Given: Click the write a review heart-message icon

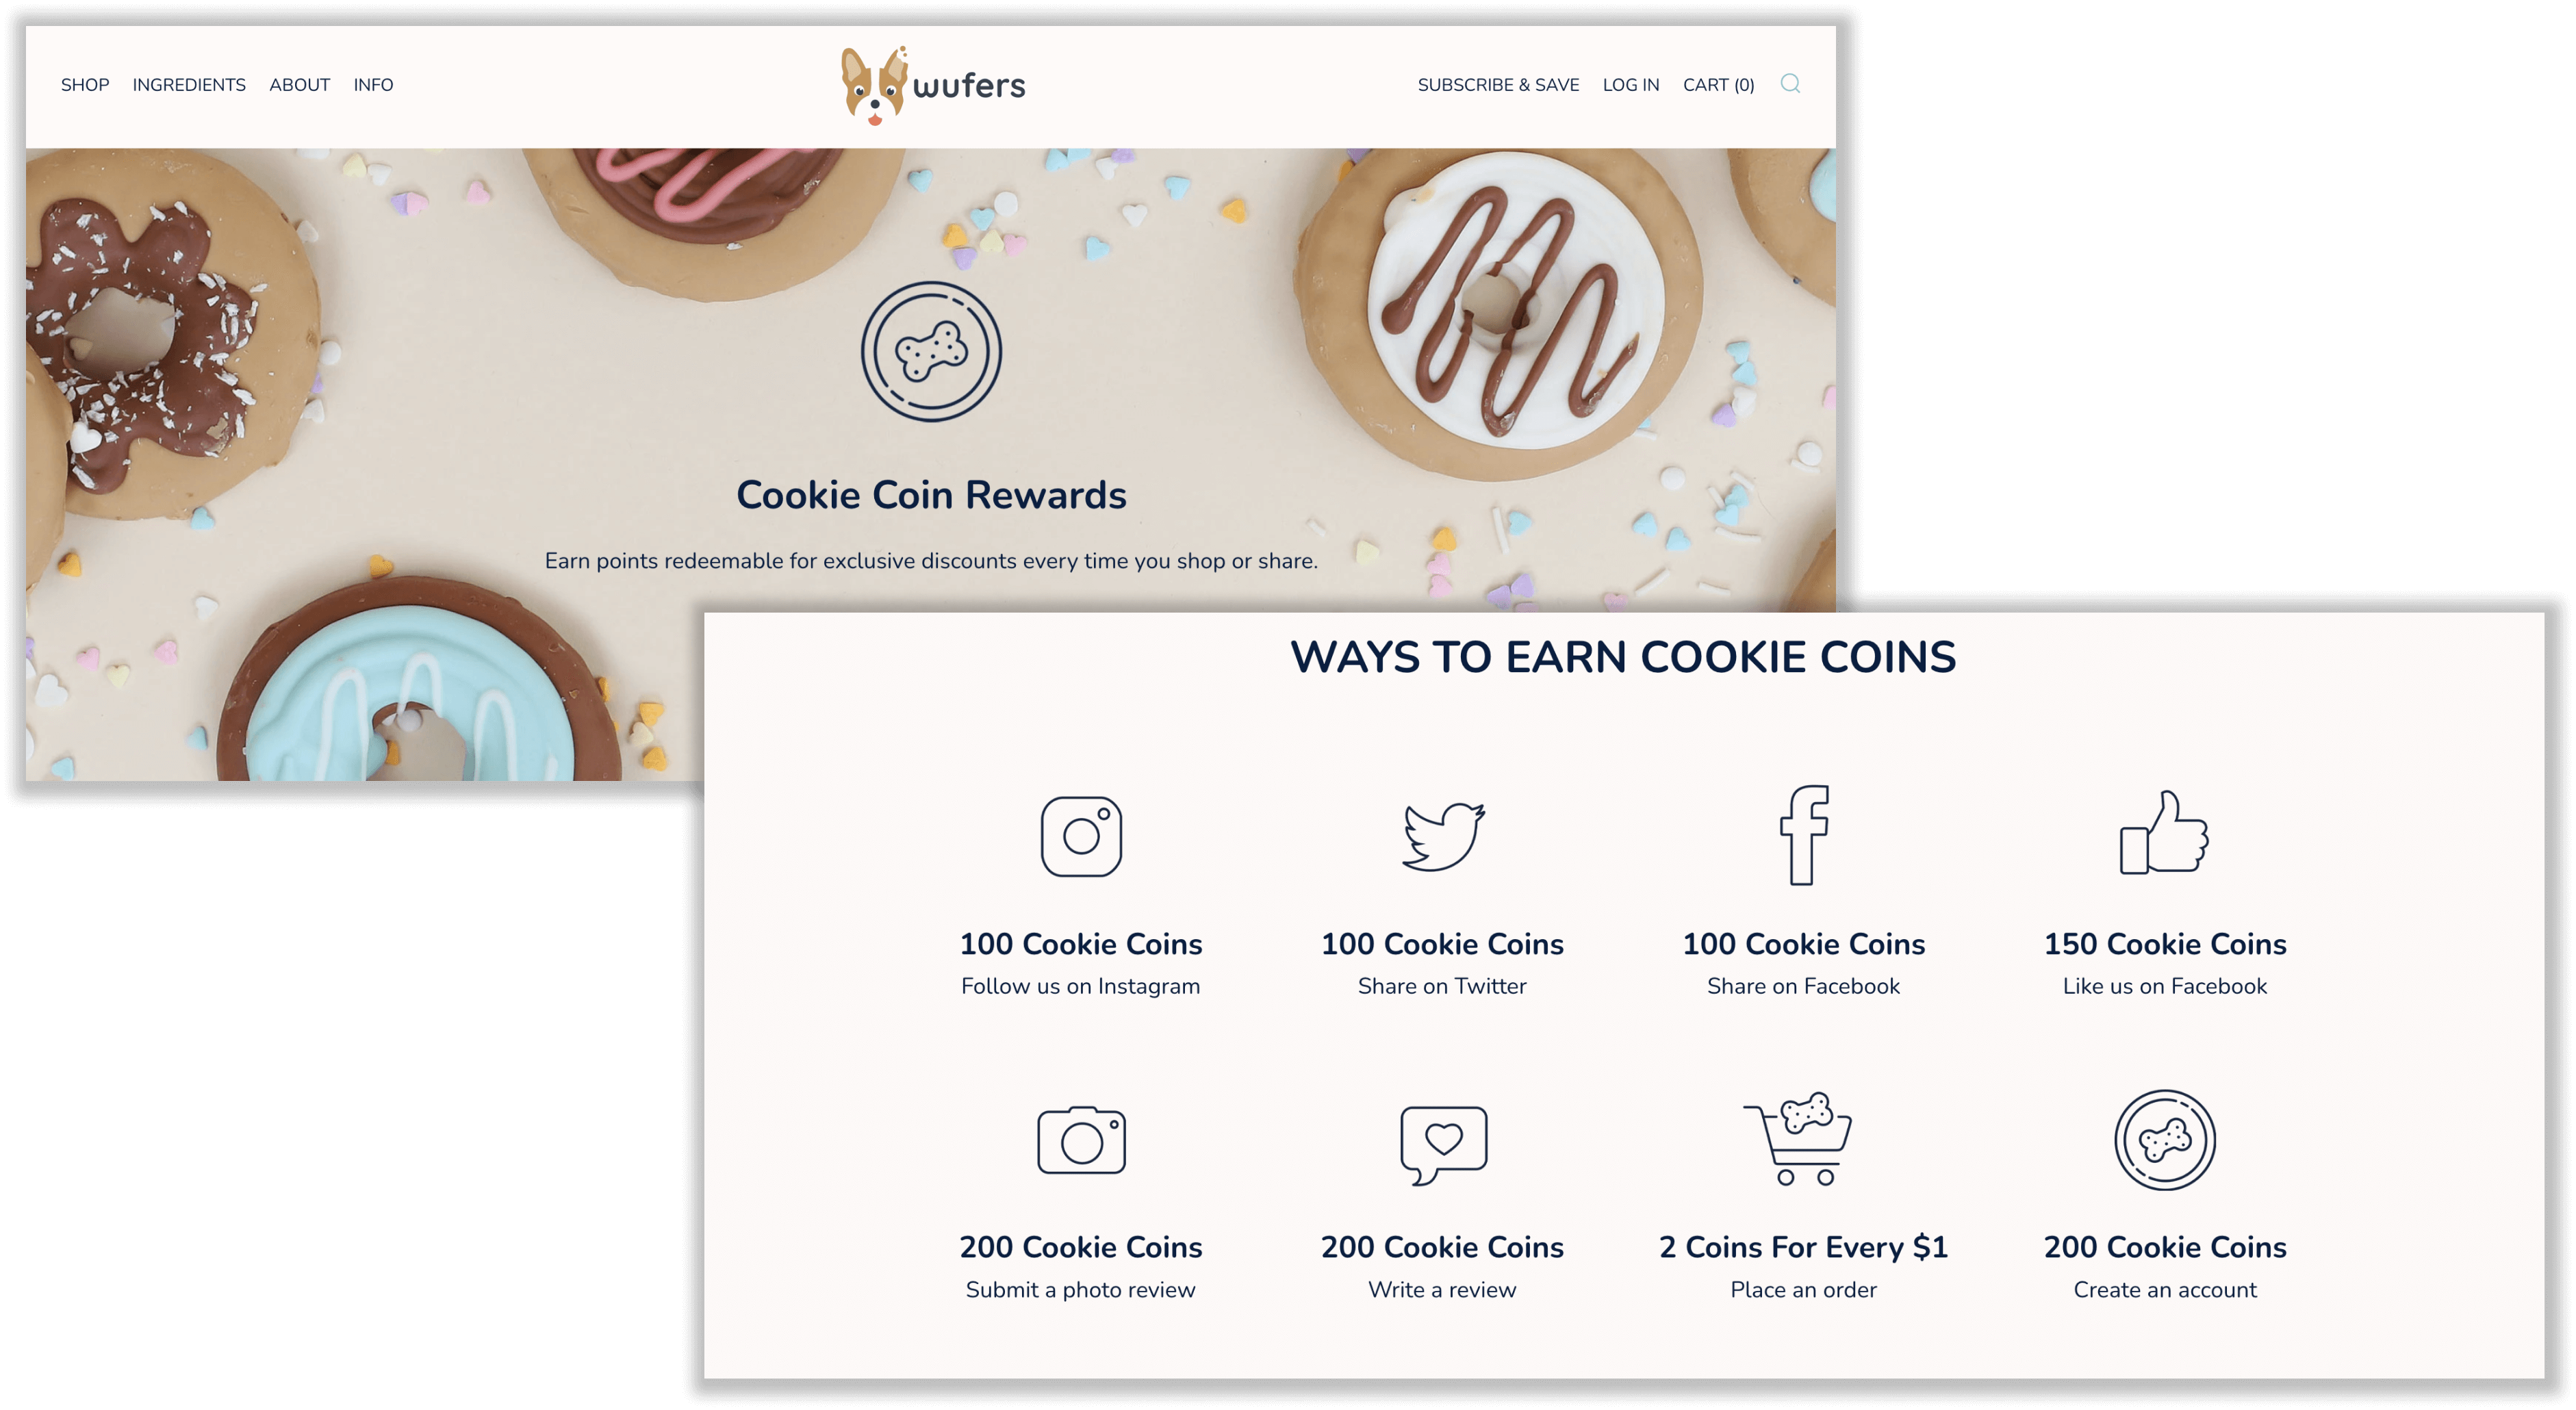Looking at the screenshot, I should [x=1442, y=1144].
